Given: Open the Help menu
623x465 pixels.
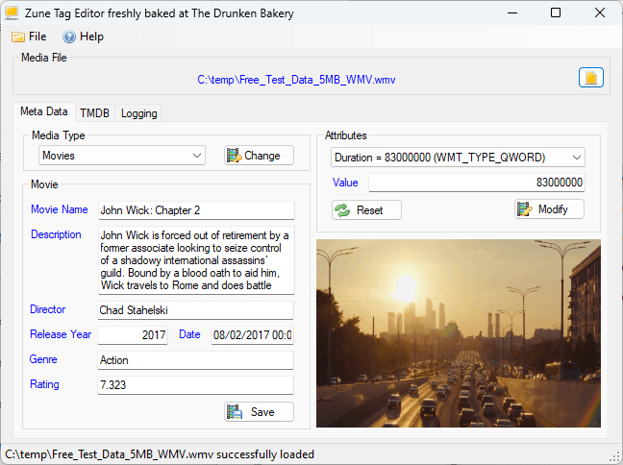Looking at the screenshot, I should tap(83, 37).
